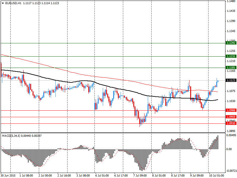Viewport: 237px width, 178px height.
Task: Click the 0.00495 MACD scale value
Action: pyautogui.click(x=231, y=135)
